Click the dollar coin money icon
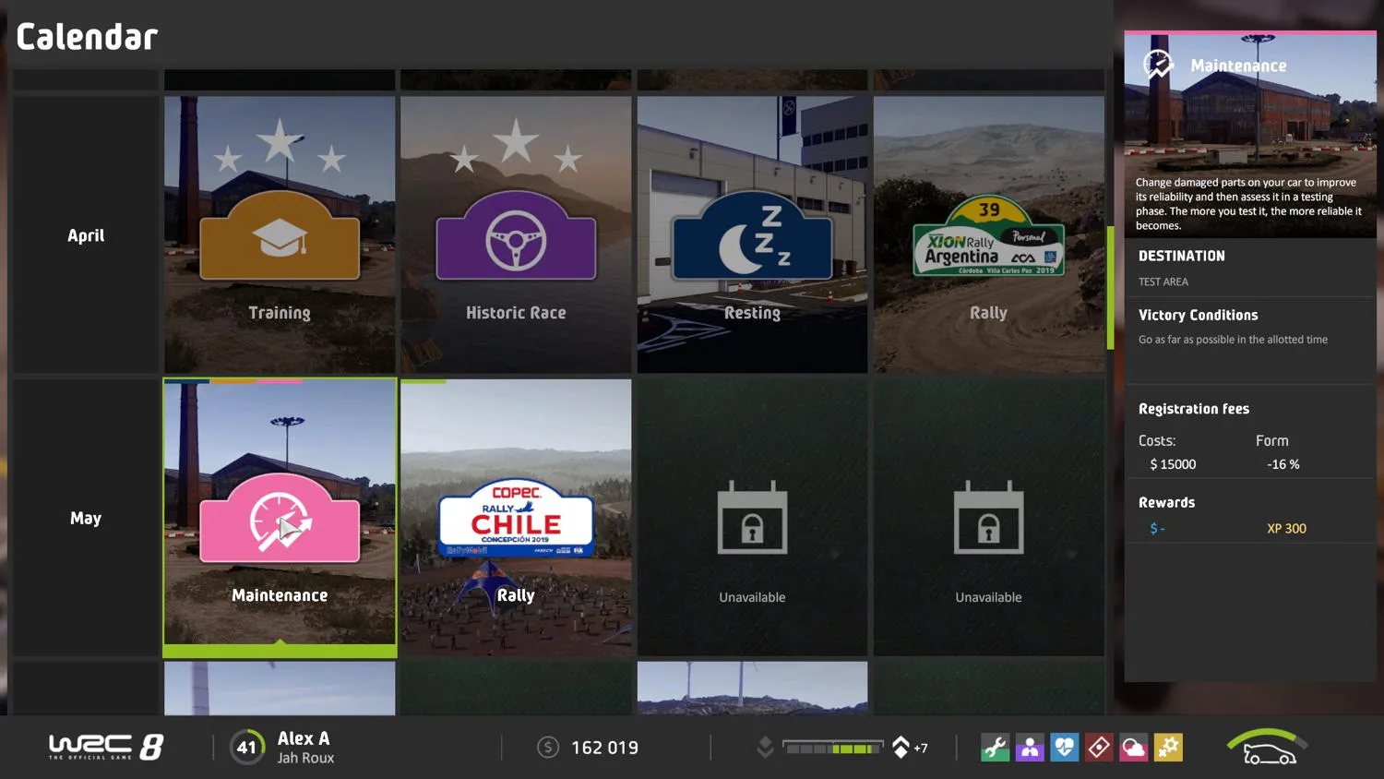Image resolution: width=1384 pixels, height=779 pixels. (548, 748)
